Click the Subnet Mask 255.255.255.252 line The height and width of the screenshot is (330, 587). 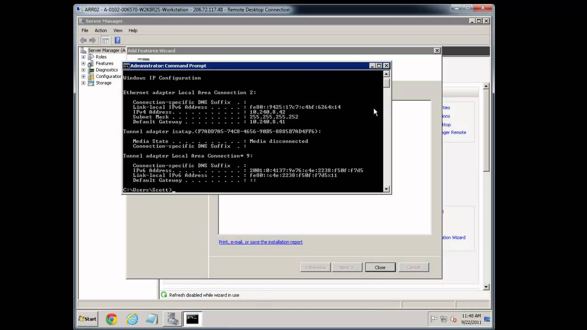click(216, 117)
